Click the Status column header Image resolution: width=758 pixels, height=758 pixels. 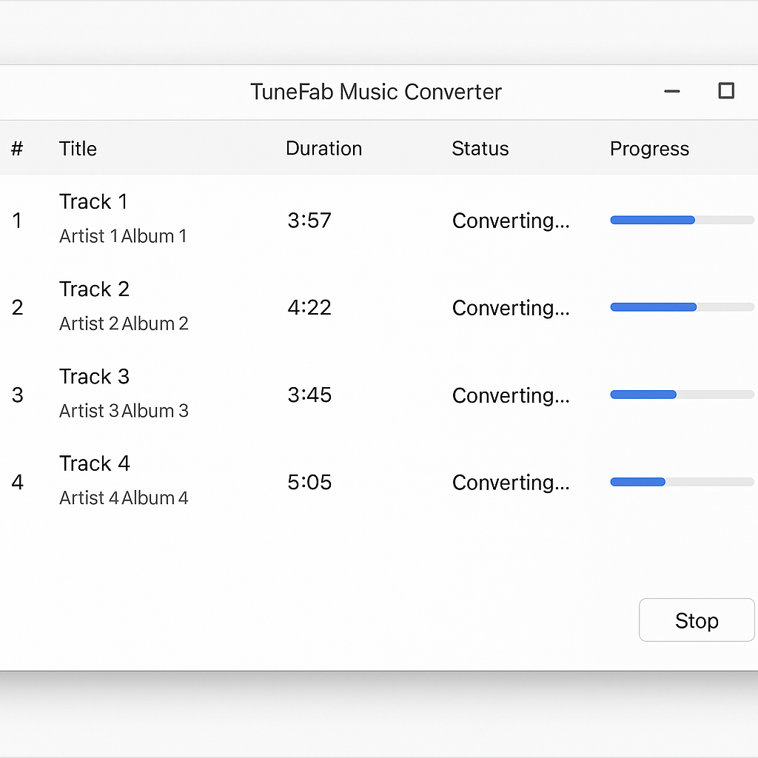click(x=480, y=148)
